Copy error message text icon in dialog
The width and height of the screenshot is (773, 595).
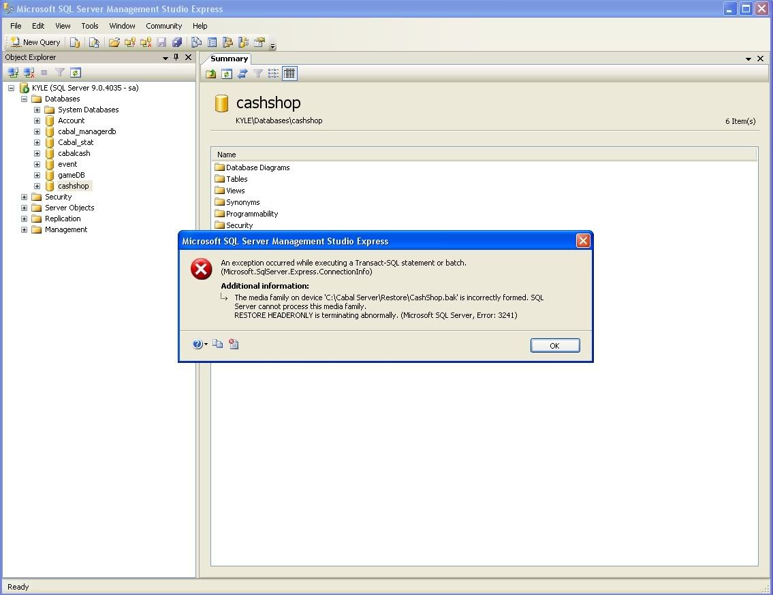pos(218,344)
